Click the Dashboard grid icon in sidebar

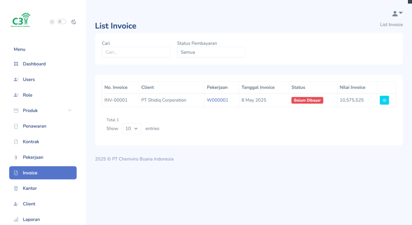(16, 64)
